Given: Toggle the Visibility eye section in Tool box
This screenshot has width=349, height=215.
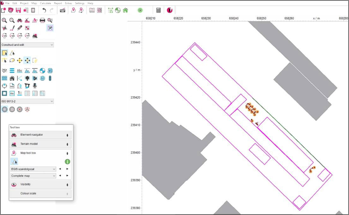Looking at the screenshot, I should coord(40,184).
